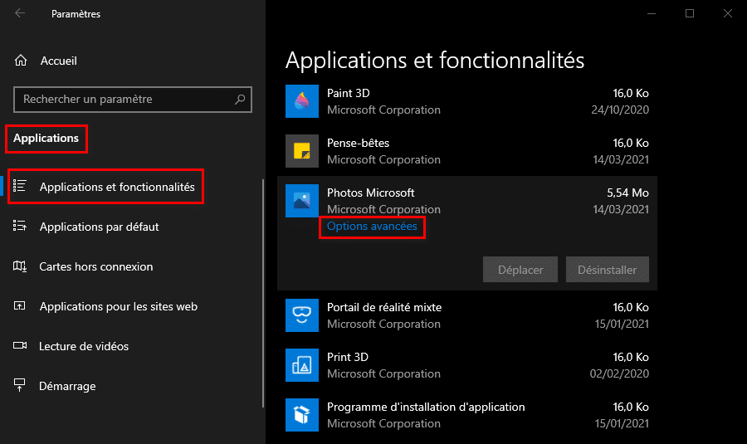Go to Accueil home page
Screen dimensions: 747x444
(58, 61)
